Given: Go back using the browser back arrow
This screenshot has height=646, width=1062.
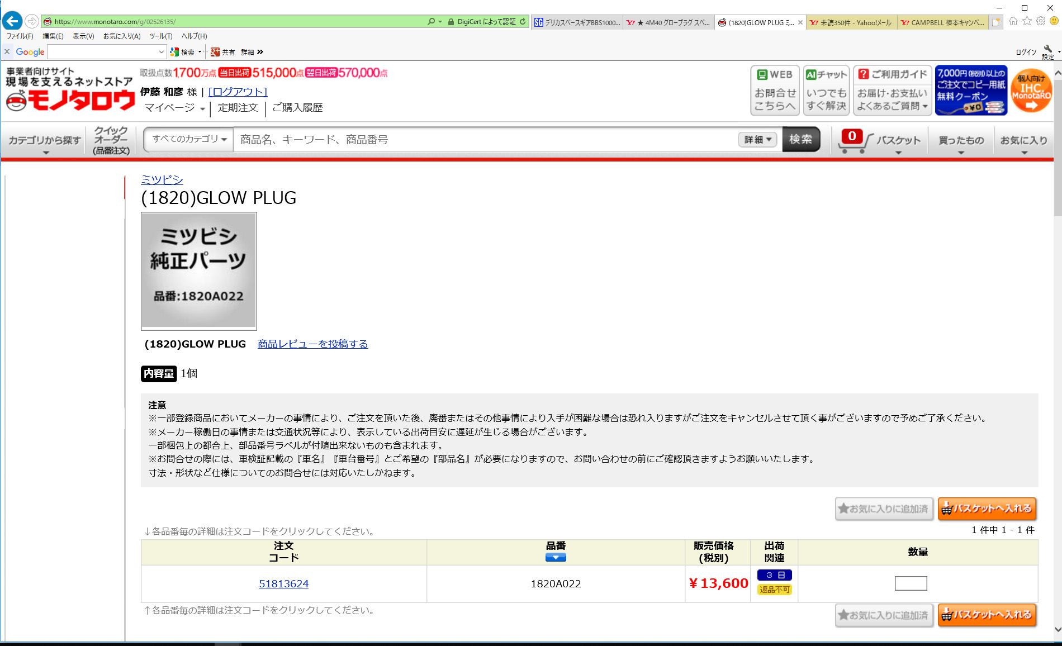Looking at the screenshot, I should (x=12, y=21).
